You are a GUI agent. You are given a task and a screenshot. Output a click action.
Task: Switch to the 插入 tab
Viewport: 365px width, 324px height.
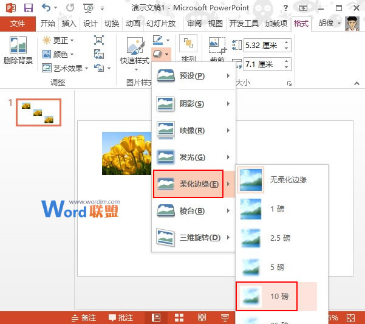click(x=69, y=23)
